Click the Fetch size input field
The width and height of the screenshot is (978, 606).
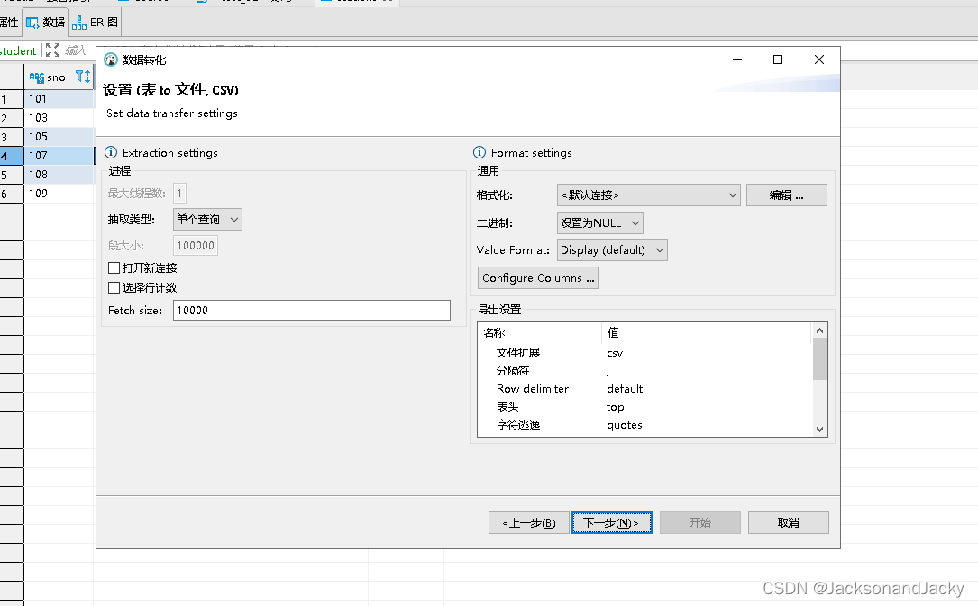coord(311,310)
